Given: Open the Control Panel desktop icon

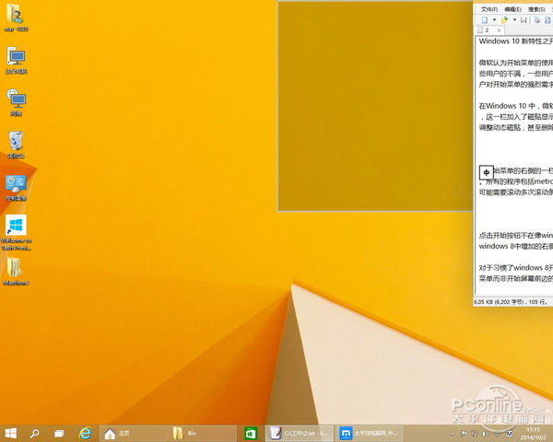Looking at the screenshot, I should coord(16,183).
